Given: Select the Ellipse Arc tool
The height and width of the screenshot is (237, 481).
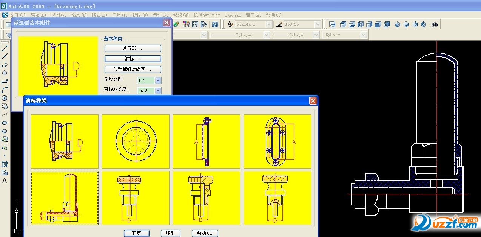Looking at the screenshot, I should [x=5, y=131].
